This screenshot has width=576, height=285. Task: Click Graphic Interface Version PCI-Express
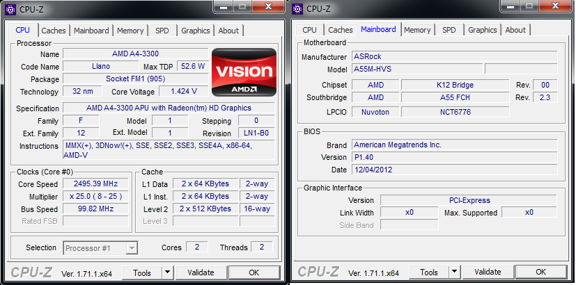click(x=468, y=200)
